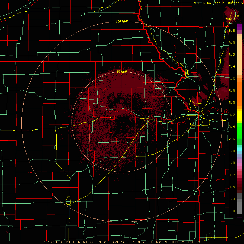This screenshot has width=244, height=244.
Task: Click the 9.8 value on the color scale
Action: (x=232, y=30)
